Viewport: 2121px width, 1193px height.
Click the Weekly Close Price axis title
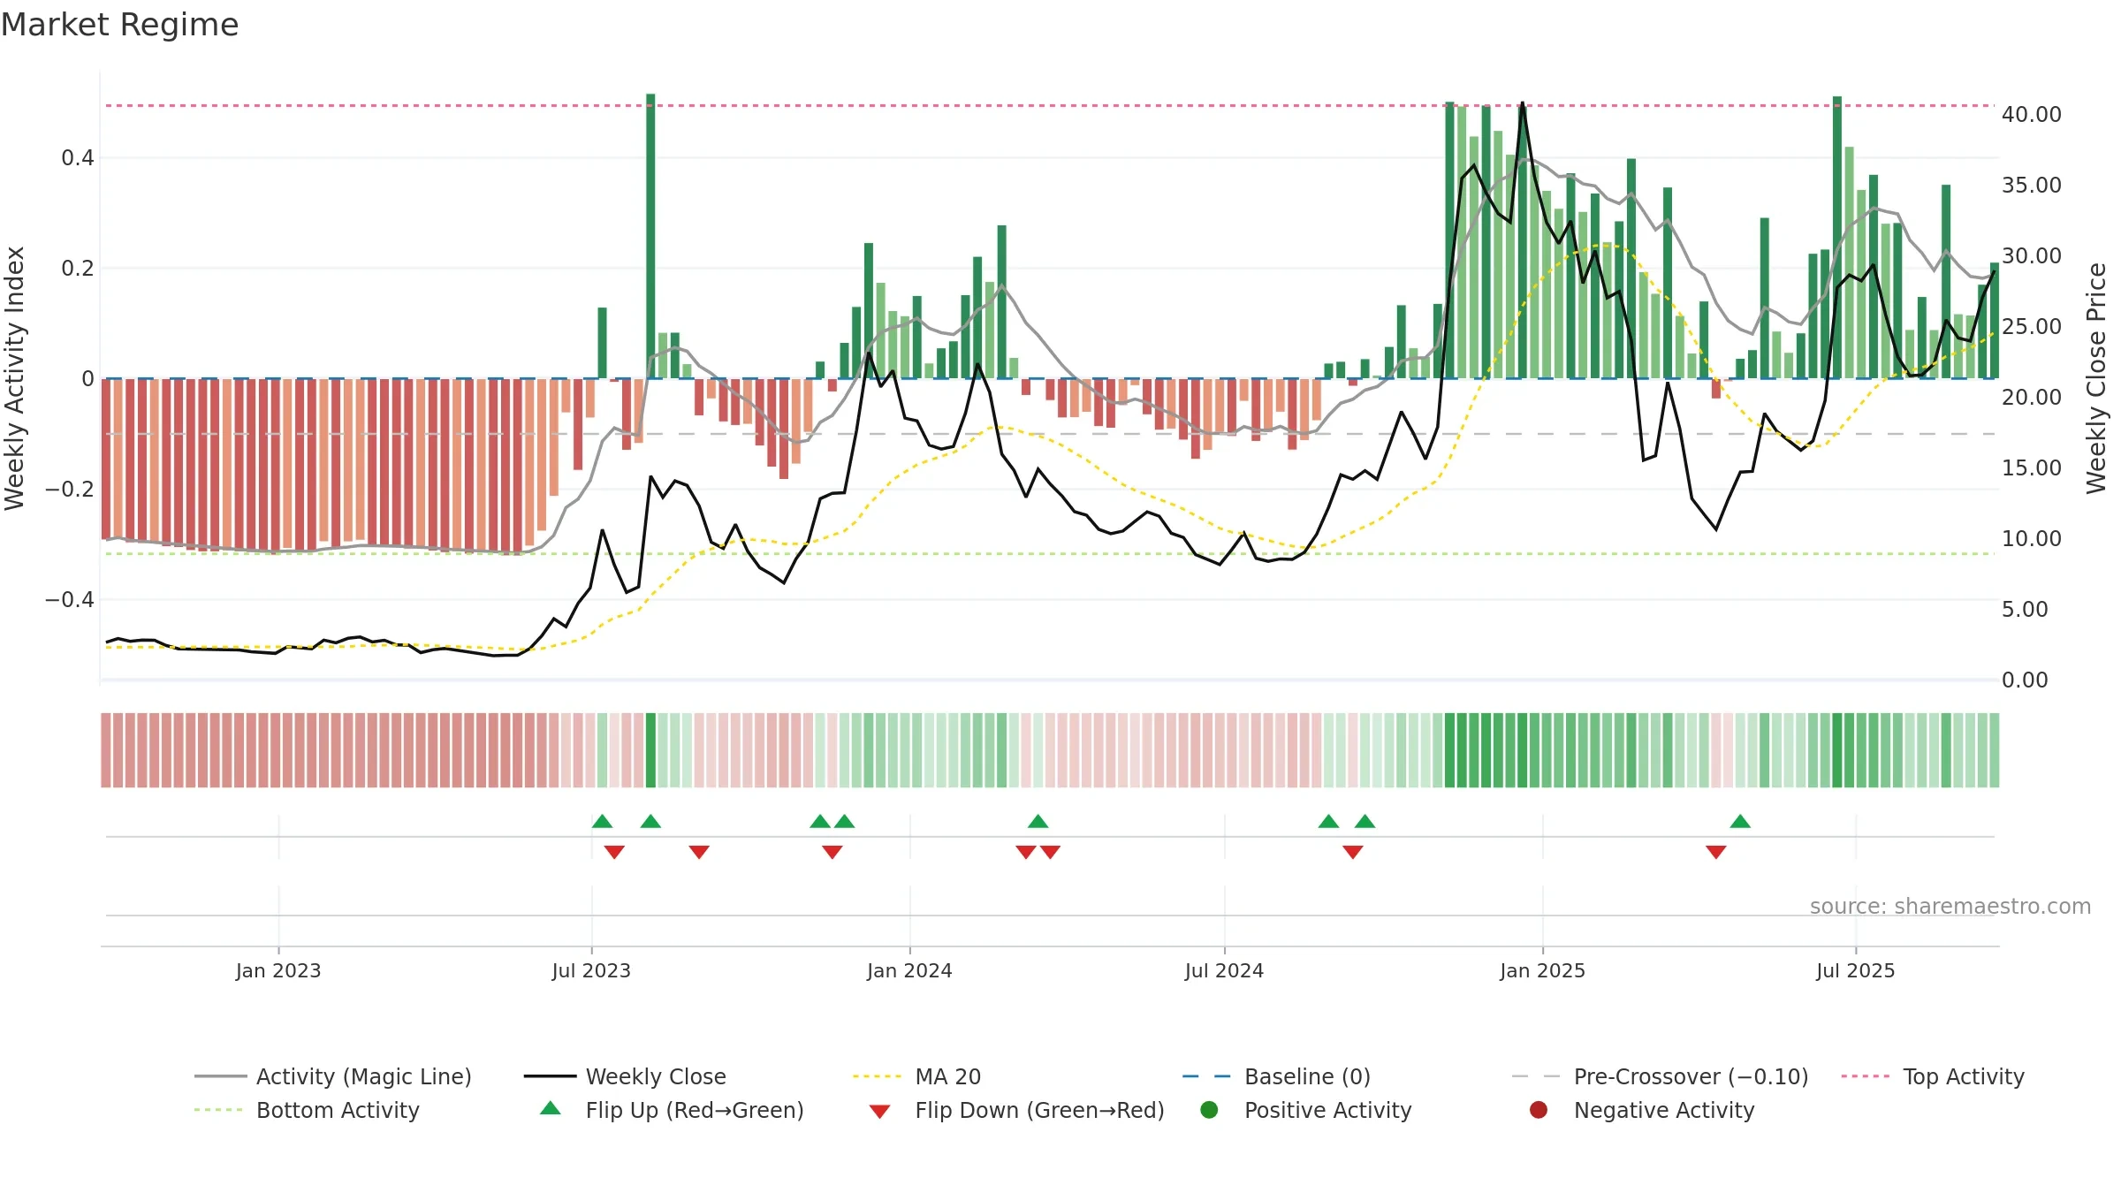click(2096, 378)
